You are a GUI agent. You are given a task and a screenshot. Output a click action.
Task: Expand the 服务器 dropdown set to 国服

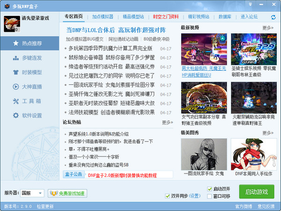pyautogui.click(x=32, y=193)
